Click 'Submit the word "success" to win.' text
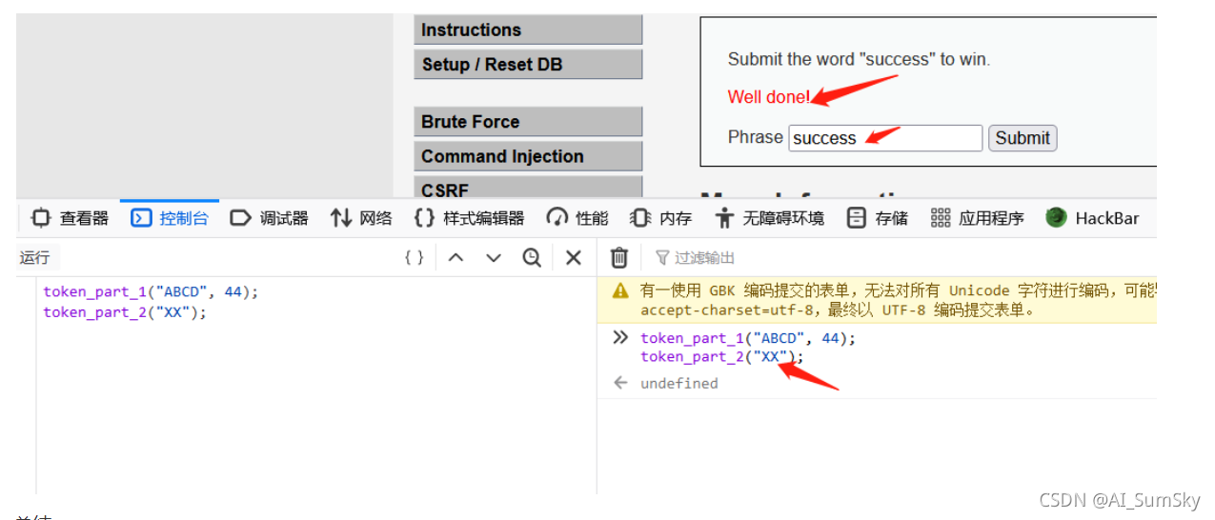 (859, 59)
